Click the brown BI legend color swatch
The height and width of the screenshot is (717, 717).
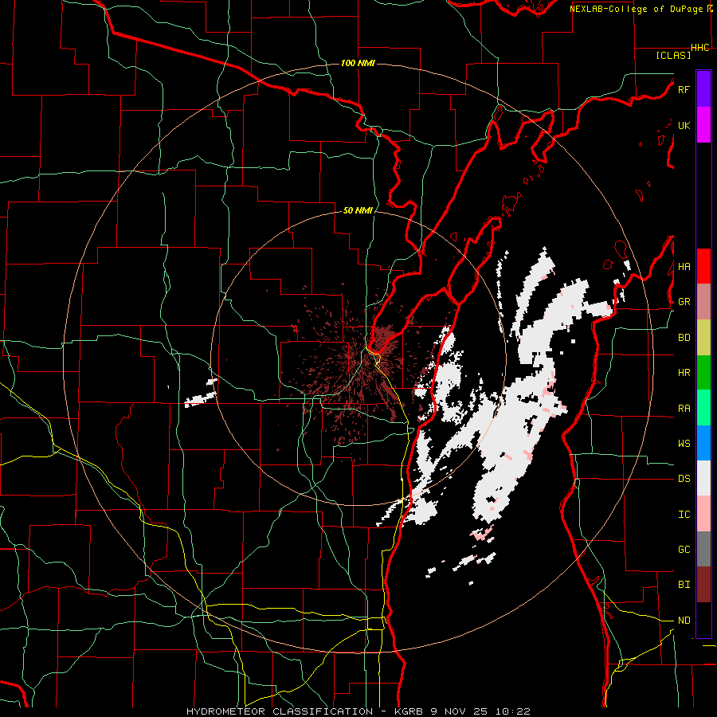(x=703, y=585)
